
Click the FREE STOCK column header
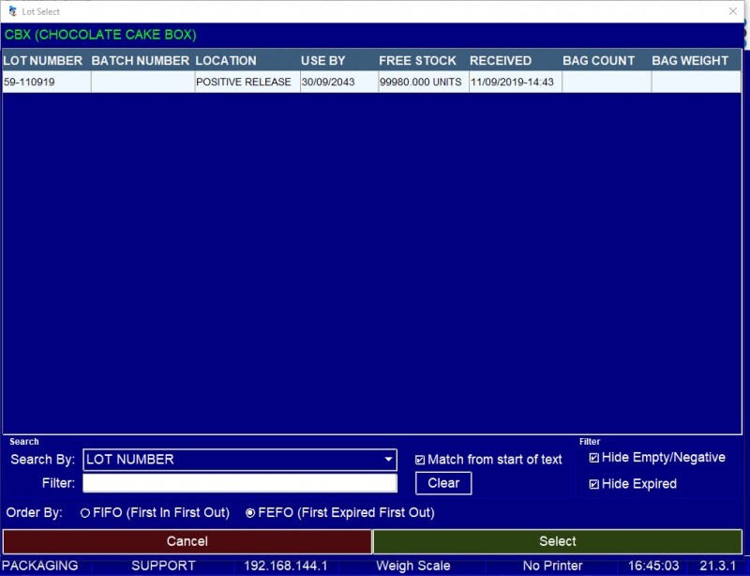pyautogui.click(x=418, y=60)
